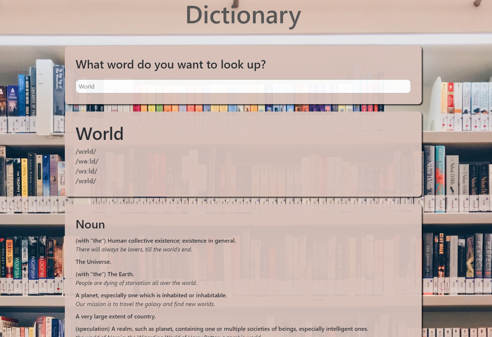The width and height of the screenshot is (492, 337).
Task: Click example 'Our mission is to travel the galaxy'
Action: click(x=145, y=304)
